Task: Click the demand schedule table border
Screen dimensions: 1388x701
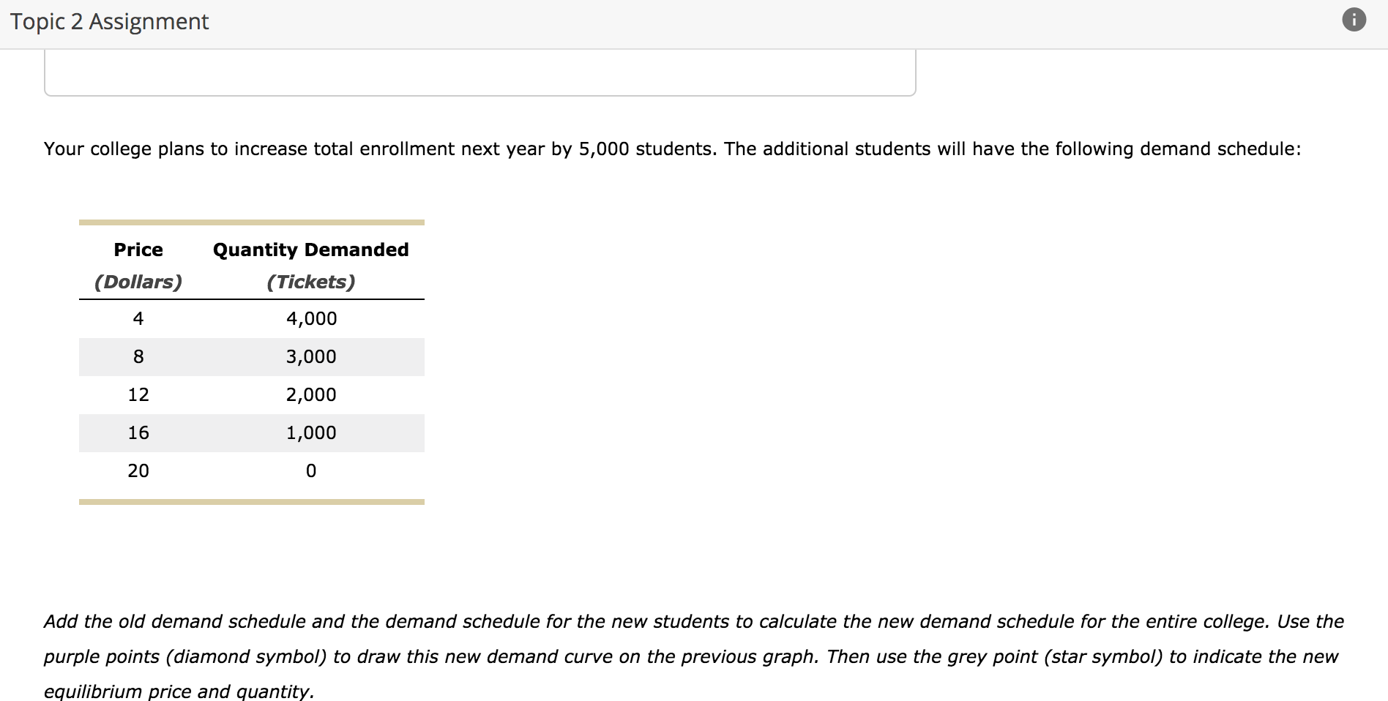Action: [x=252, y=221]
